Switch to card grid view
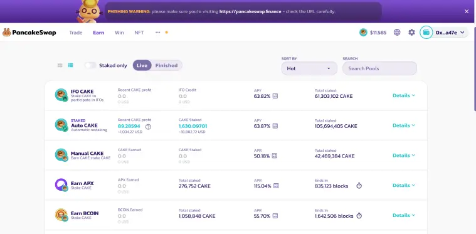The width and height of the screenshot is (476, 234). (60, 65)
